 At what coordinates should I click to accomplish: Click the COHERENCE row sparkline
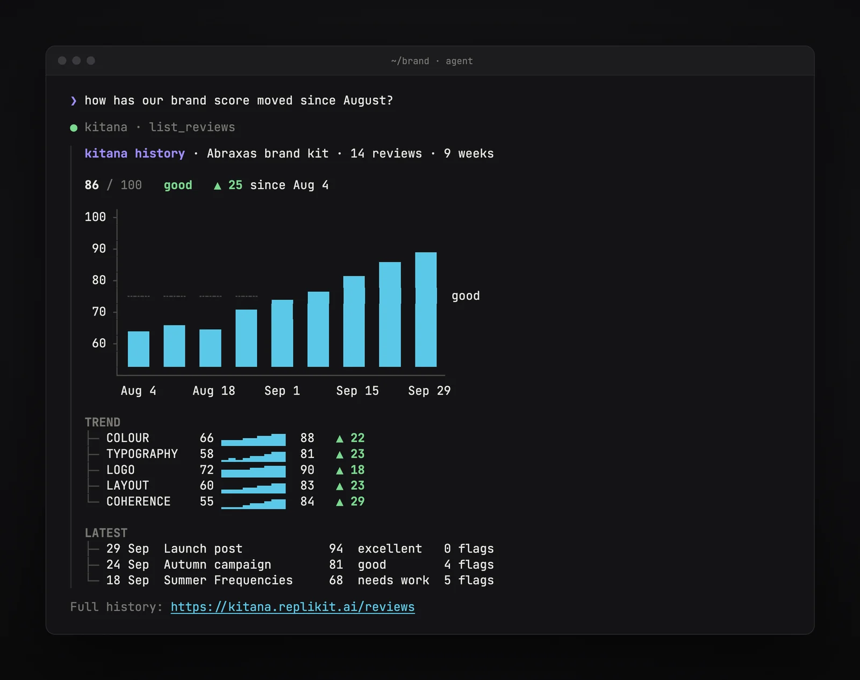(x=253, y=503)
